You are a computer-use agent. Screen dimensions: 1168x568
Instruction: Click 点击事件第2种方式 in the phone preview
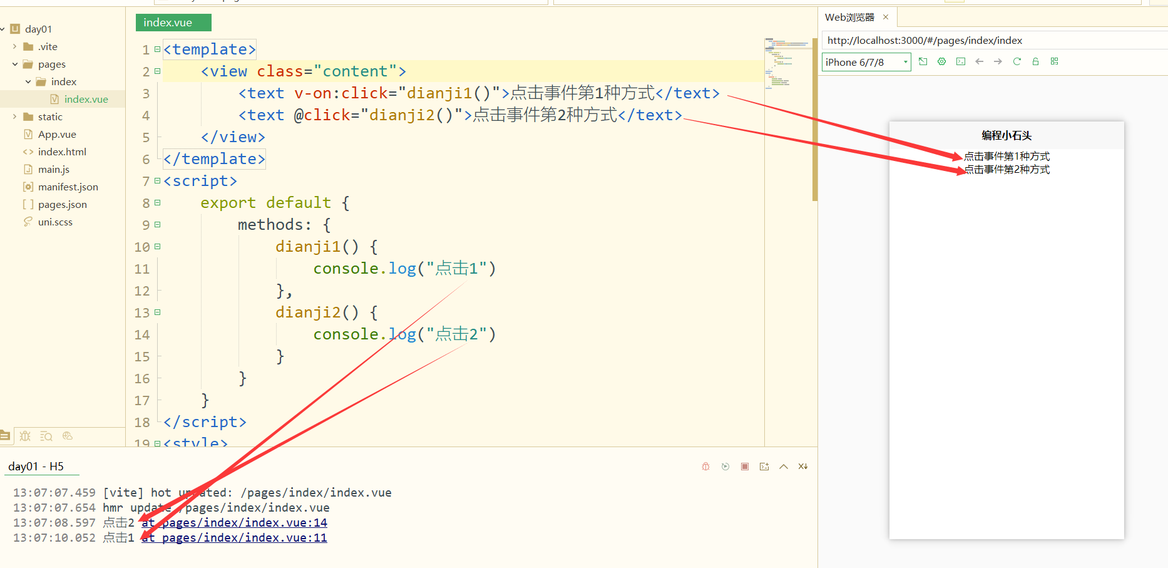pos(1007,170)
